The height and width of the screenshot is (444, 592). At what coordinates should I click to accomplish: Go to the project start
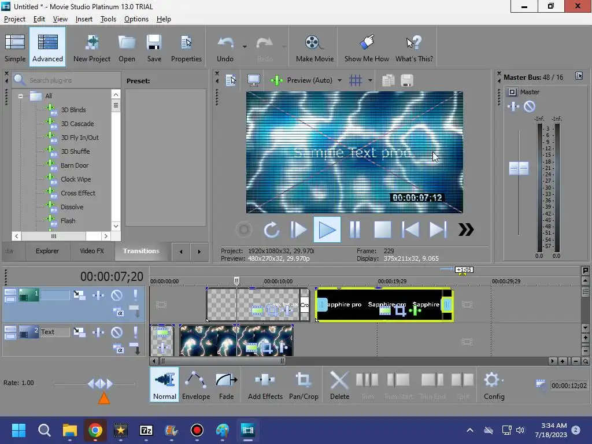[410, 230]
